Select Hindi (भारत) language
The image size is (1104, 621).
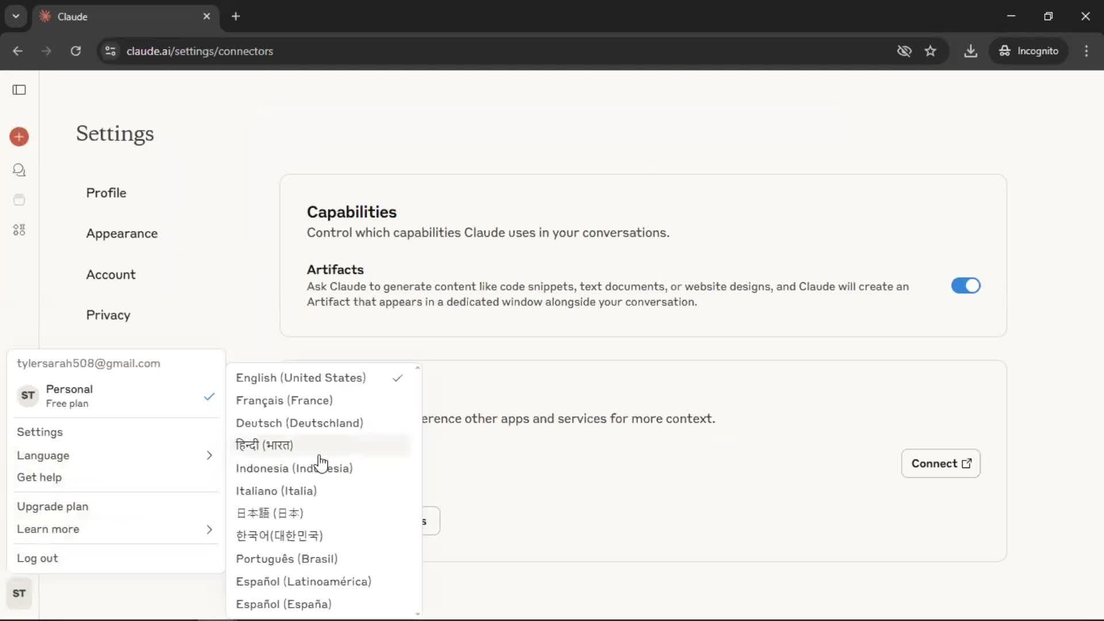tap(321, 446)
